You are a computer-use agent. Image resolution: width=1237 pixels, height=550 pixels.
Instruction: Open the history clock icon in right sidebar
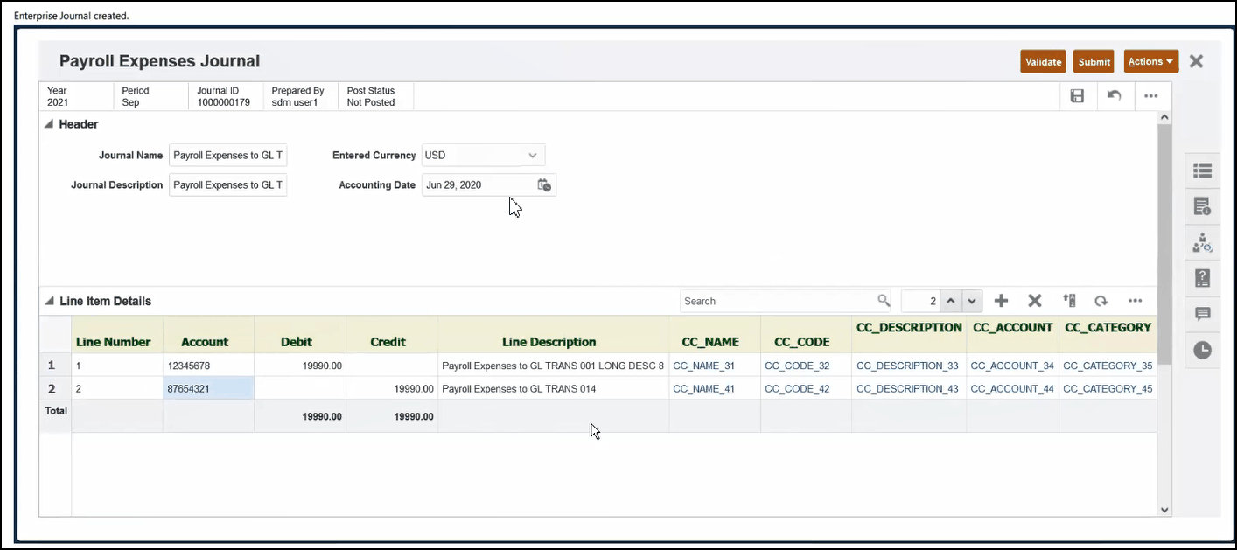coord(1202,350)
